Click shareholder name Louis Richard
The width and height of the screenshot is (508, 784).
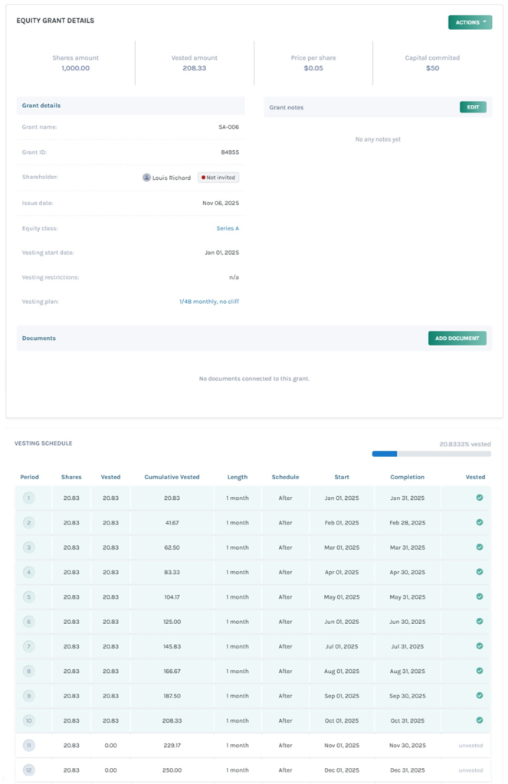172,178
